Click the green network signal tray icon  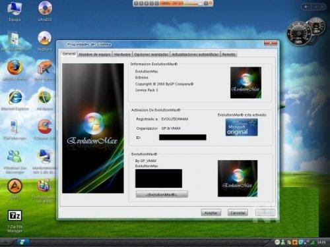[x=312, y=242]
